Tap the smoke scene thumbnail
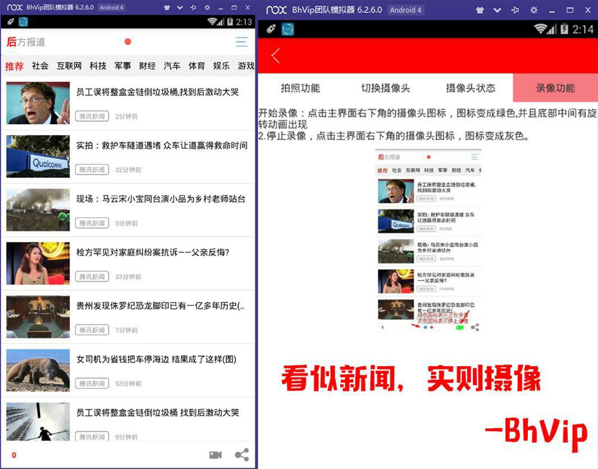Viewport: 598px width, 469px height. (x=38, y=210)
